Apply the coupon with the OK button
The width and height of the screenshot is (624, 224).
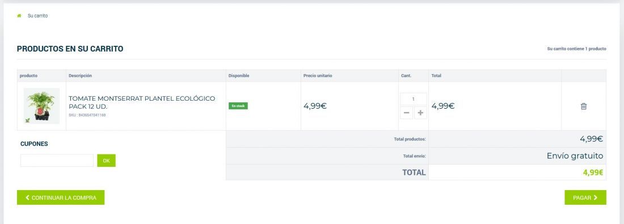[106, 161]
